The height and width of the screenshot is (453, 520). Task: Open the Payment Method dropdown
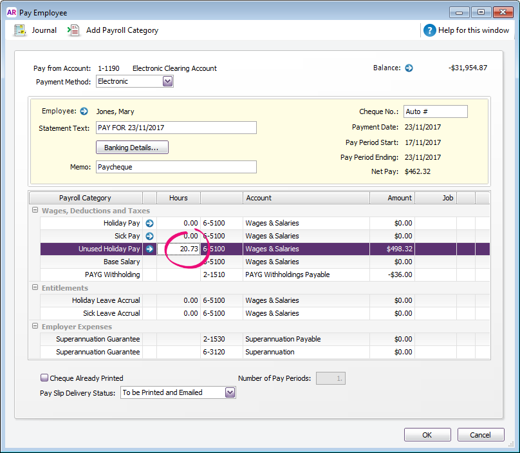coord(167,81)
